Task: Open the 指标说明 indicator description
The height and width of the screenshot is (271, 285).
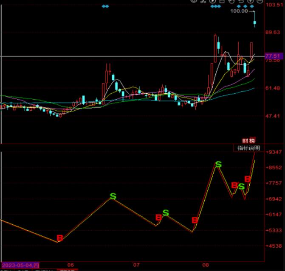Action: coord(248,148)
